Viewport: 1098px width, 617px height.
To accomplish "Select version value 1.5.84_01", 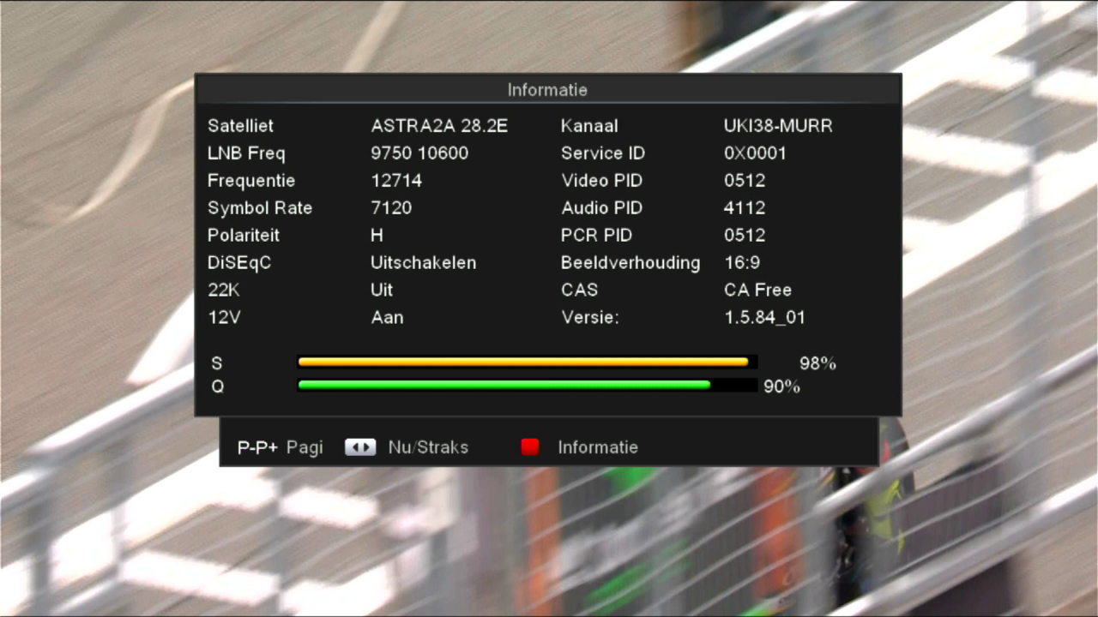I will tap(764, 318).
